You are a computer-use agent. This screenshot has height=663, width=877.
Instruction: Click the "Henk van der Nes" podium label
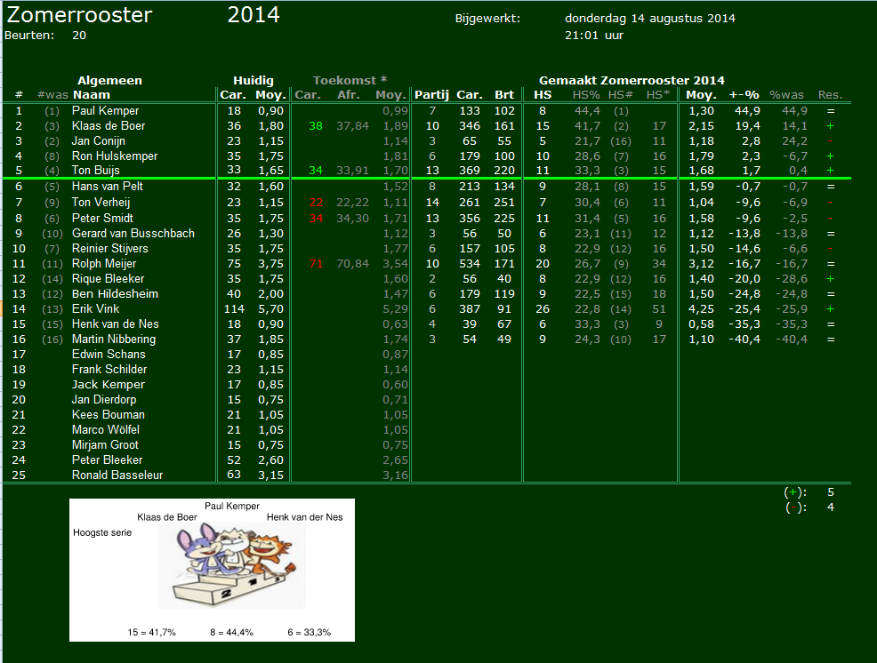pyautogui.click(x=305, y=517)
